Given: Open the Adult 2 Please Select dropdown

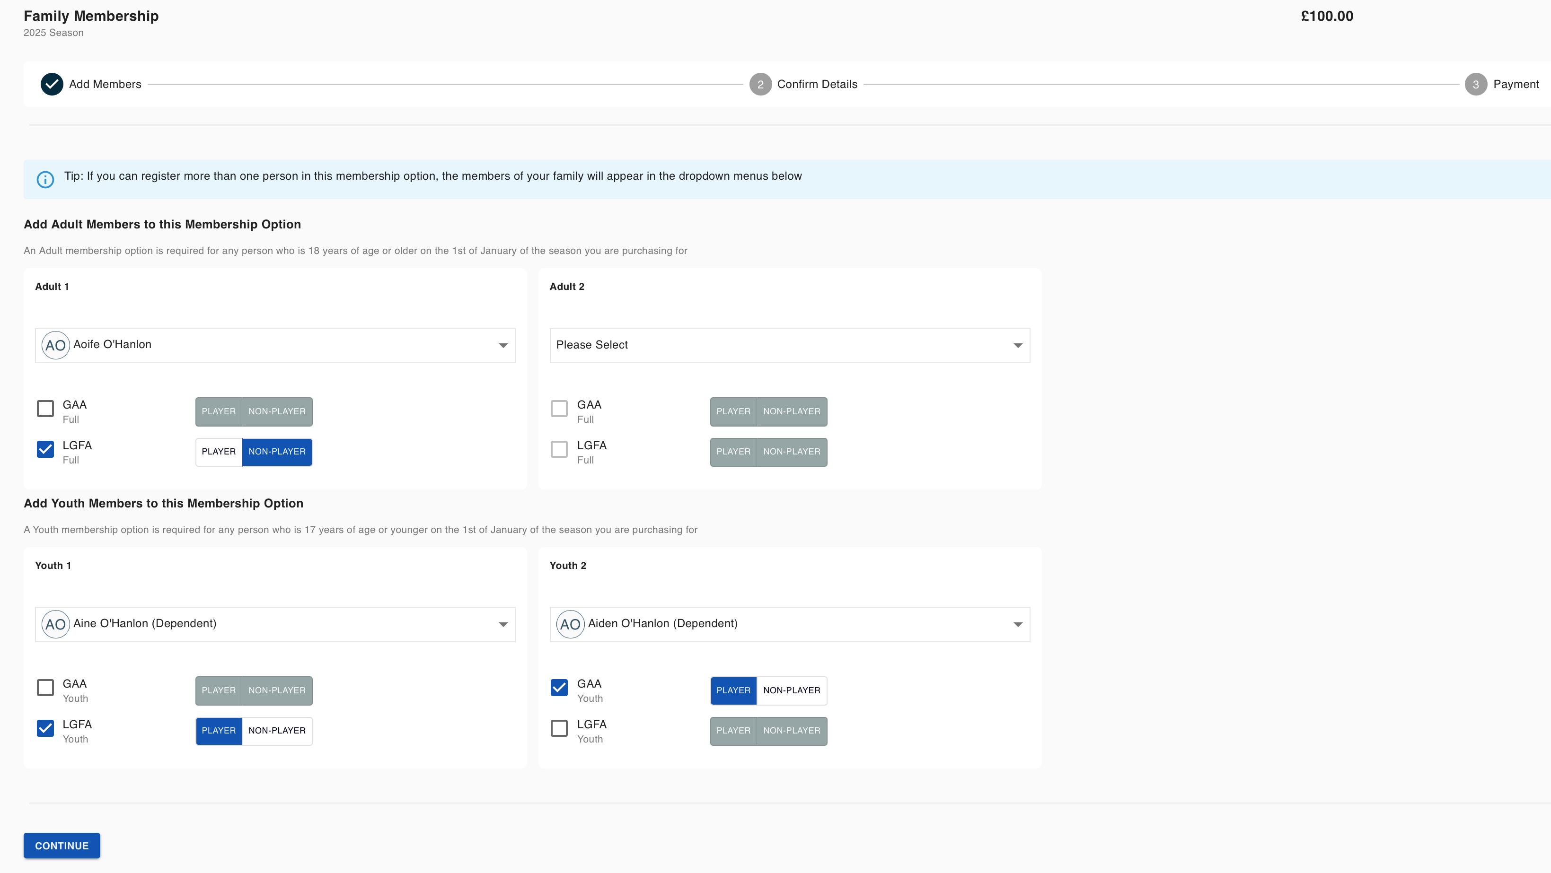Looking at the screenshot, I should pyautogui.click(x=789, y=345).
